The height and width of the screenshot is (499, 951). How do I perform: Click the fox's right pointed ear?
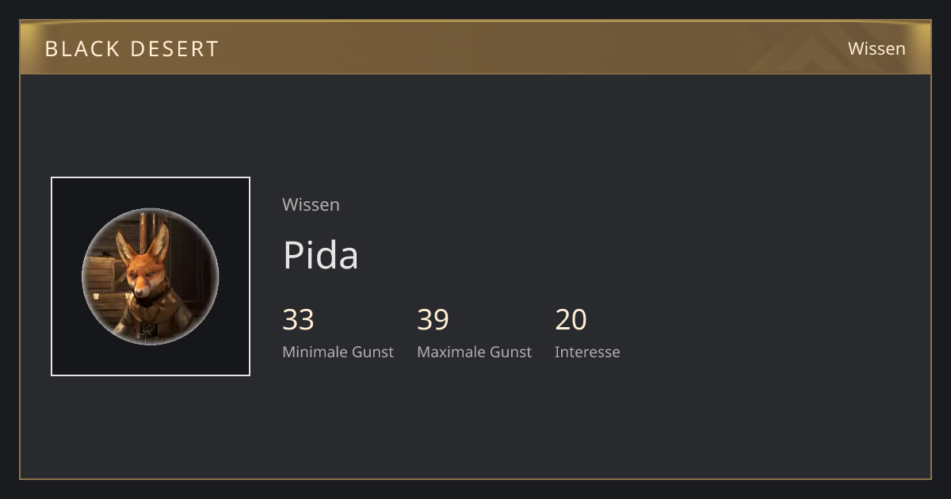[x=160, y=242]
